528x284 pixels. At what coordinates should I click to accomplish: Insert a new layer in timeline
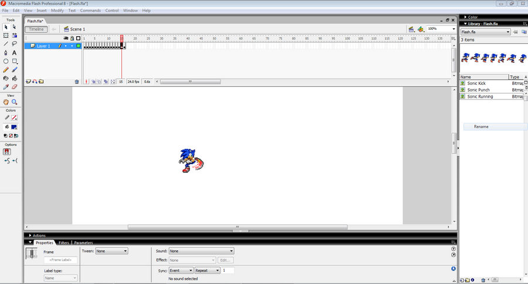point(28,81)
